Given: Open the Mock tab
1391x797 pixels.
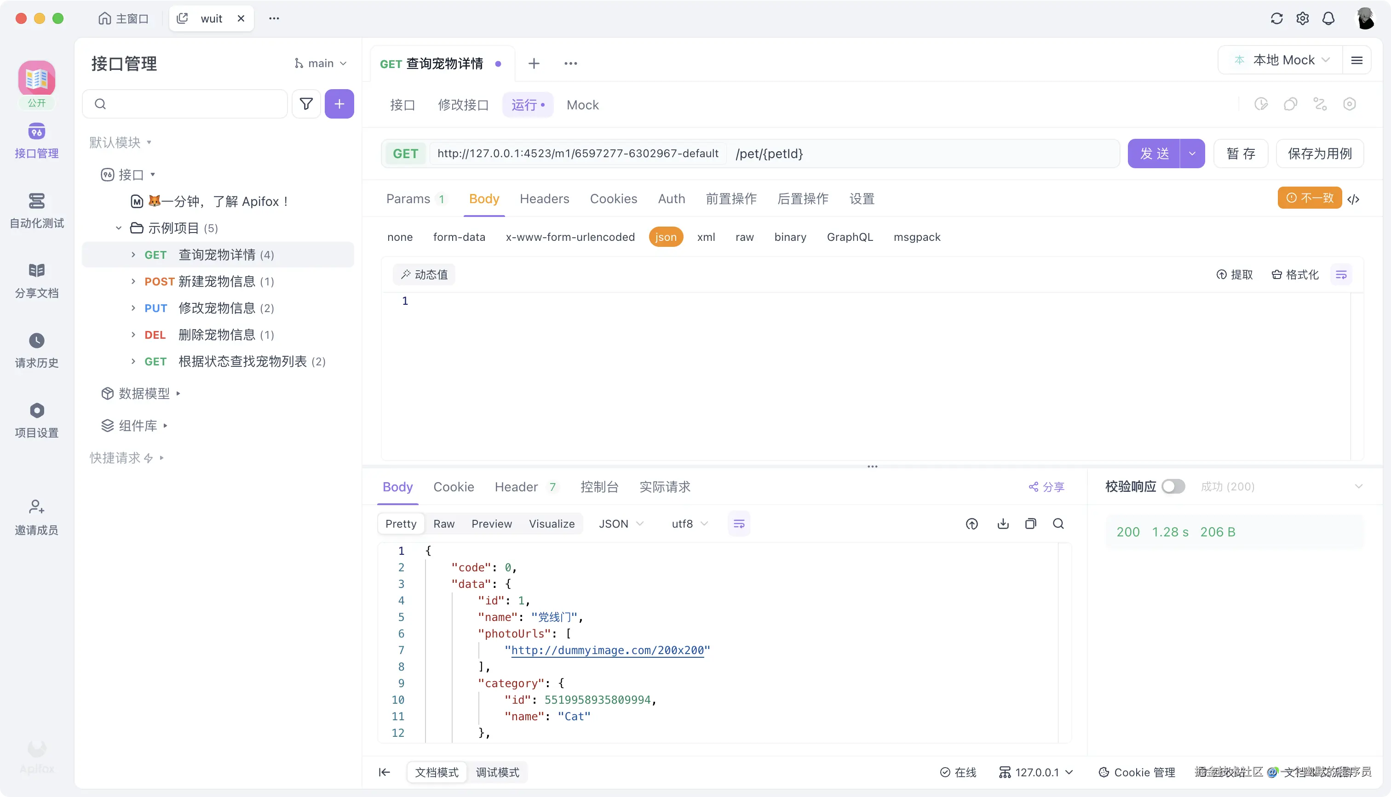Looking at the screenshot, I should click(582, 104).
